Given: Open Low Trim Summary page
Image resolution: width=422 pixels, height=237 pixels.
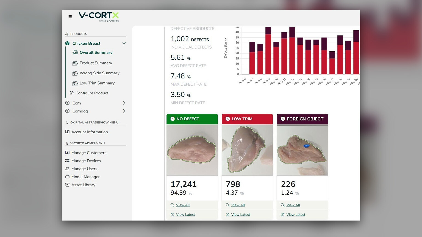Looking at the screenshot, I should 97,83.
